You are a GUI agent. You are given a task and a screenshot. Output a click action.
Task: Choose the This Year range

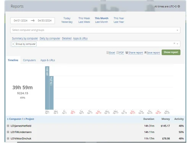tap(119, 18)
